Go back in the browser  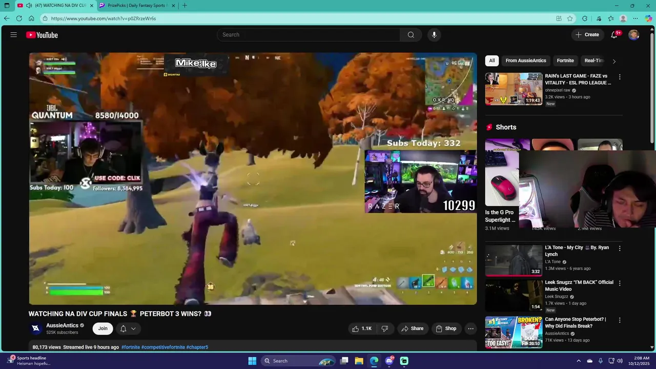coord(7,18)
